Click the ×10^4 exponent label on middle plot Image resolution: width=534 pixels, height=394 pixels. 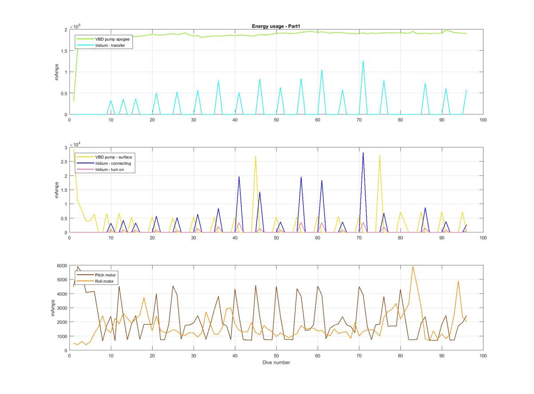(x=75, y=144)
